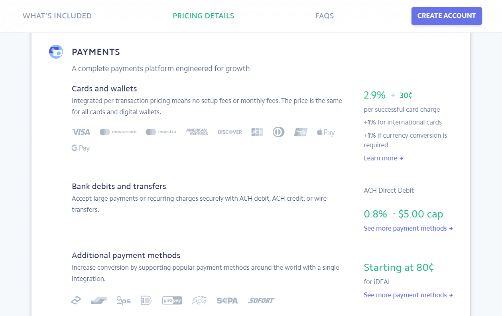Click the Mastercard logo

(118, 132)
